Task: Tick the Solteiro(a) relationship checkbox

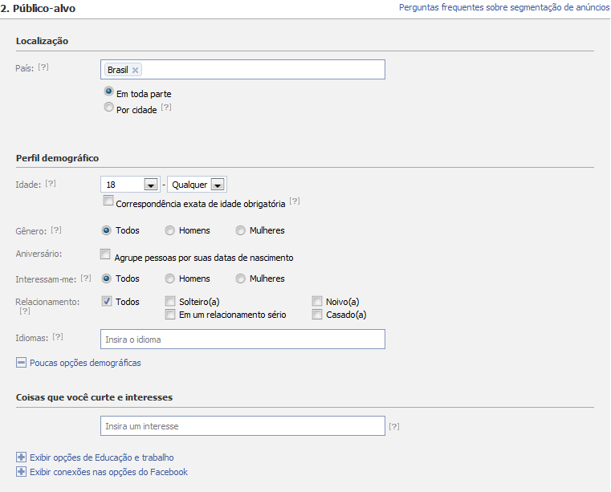Action: 170,302
